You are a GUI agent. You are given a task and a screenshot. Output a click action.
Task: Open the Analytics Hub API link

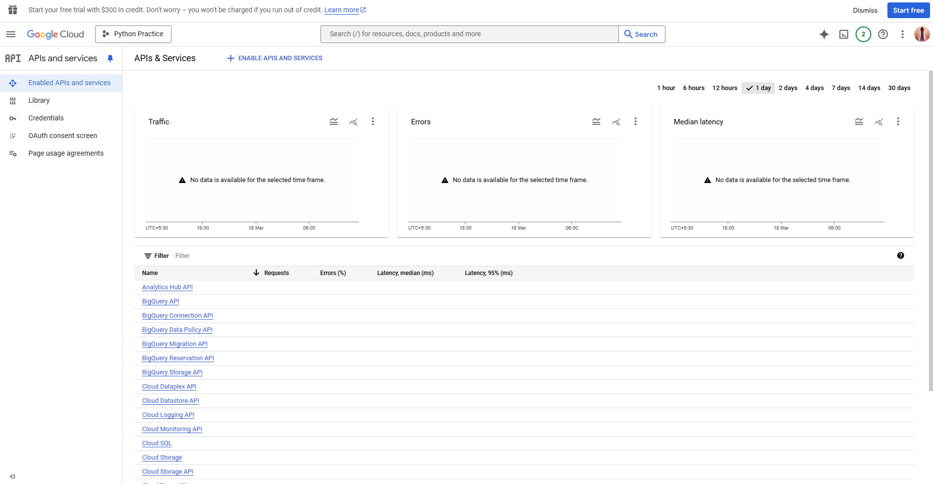[167, 287]
